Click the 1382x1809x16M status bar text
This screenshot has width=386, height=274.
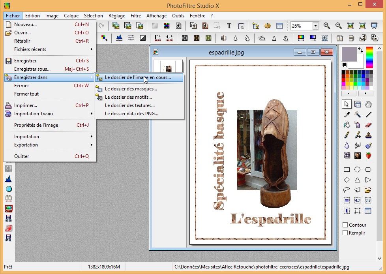104,266
